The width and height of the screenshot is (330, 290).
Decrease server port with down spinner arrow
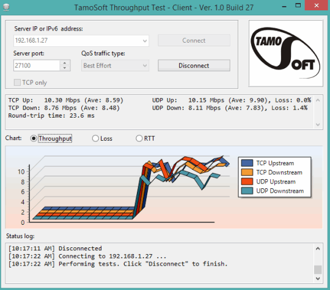(x=65, y=68)
